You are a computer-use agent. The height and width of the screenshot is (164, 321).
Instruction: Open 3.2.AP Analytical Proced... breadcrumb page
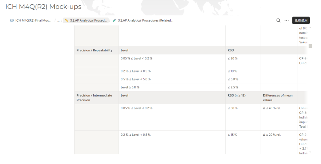point(88,20)
